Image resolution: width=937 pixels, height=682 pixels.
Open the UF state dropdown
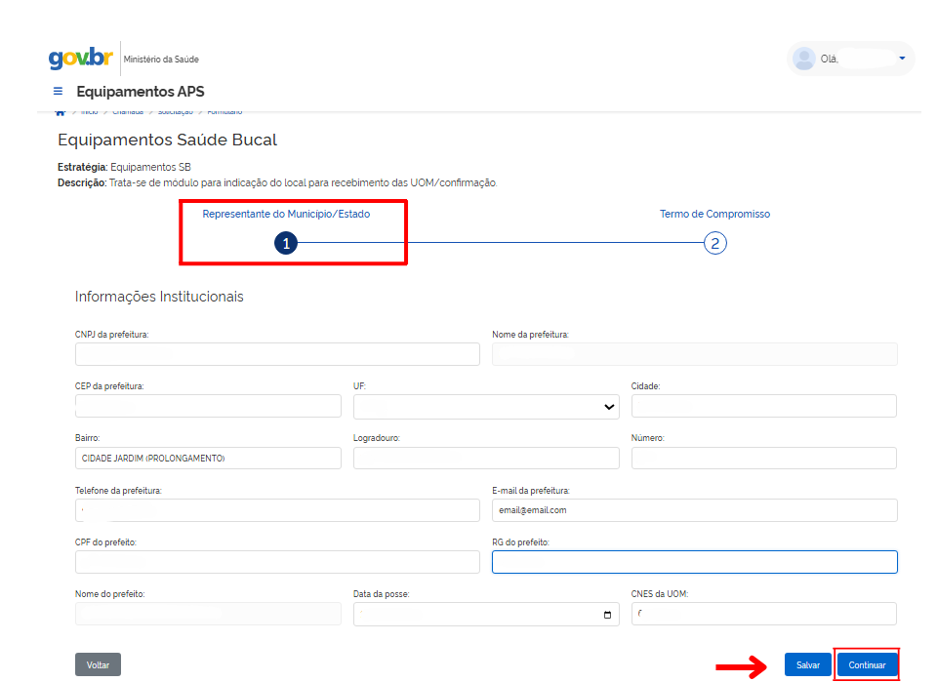[x=485, y=406]
